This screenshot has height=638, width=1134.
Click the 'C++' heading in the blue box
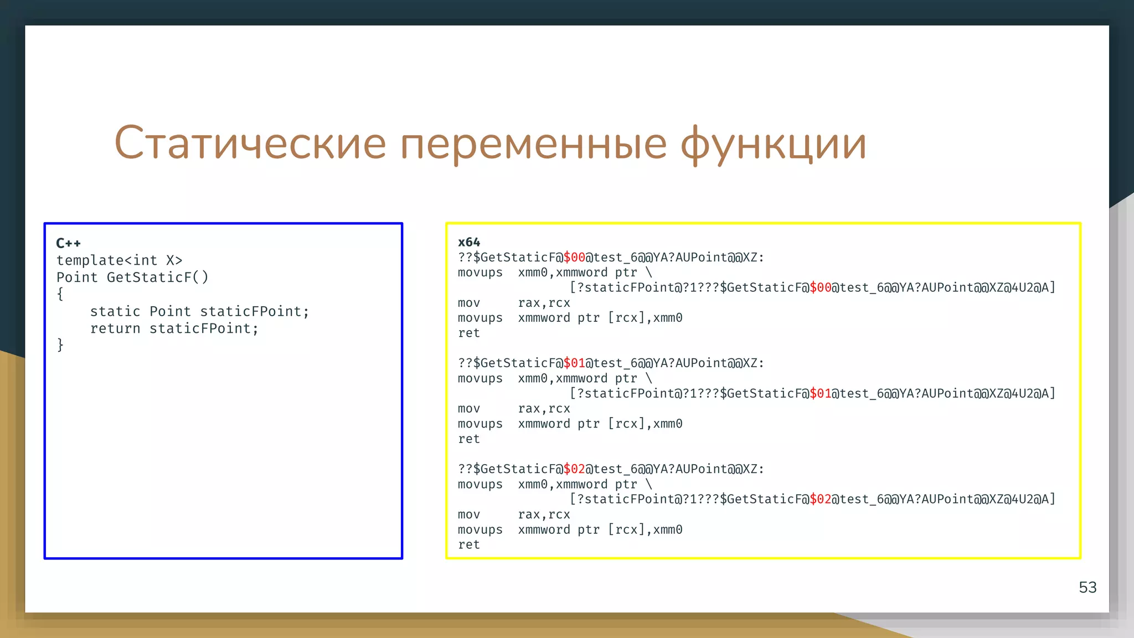69,243
